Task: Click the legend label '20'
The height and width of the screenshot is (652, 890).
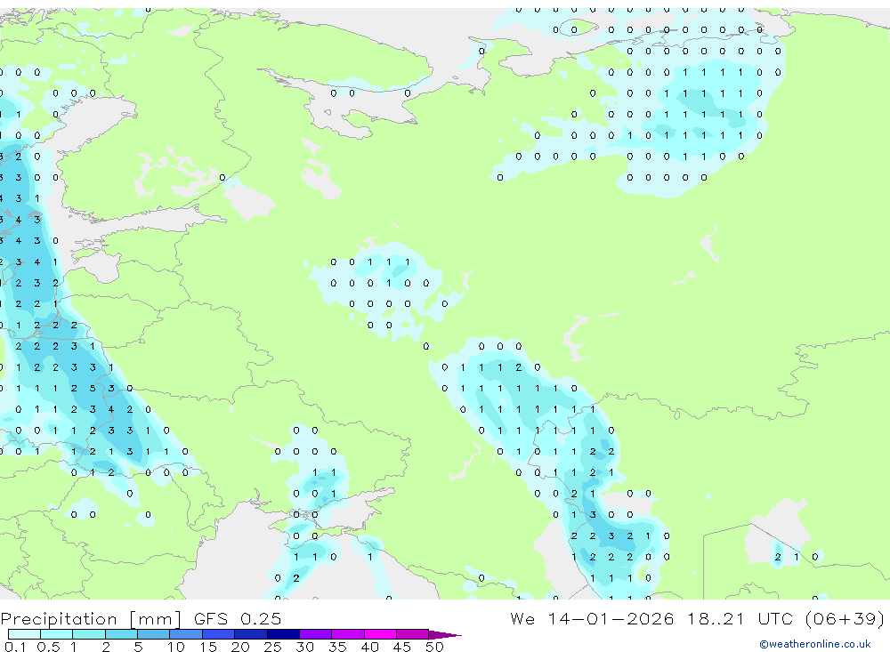Action: click(240, 647)
